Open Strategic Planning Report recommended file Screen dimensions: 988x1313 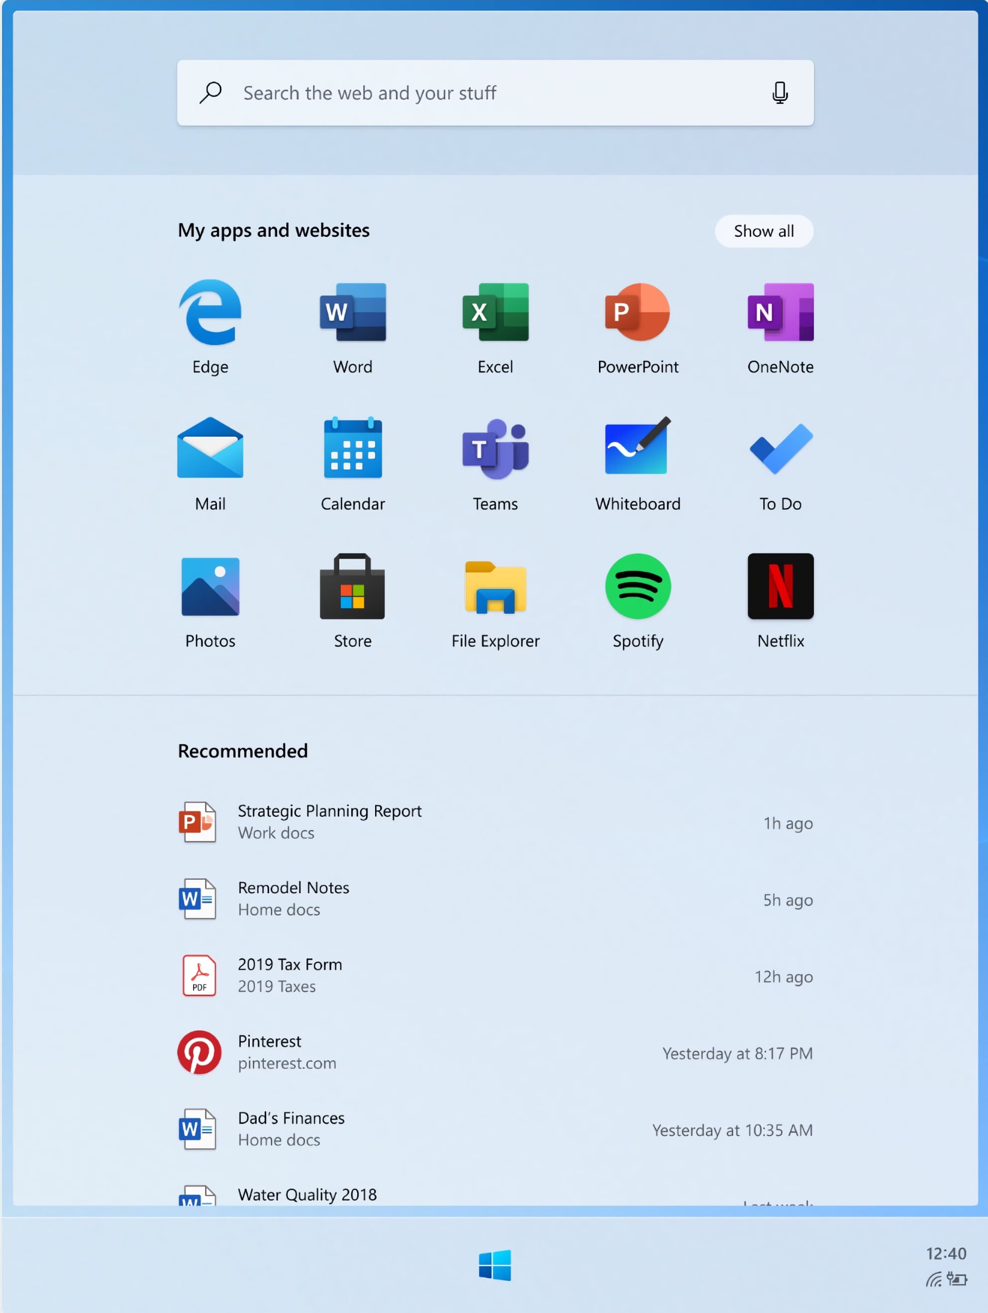tap(329, 822)
